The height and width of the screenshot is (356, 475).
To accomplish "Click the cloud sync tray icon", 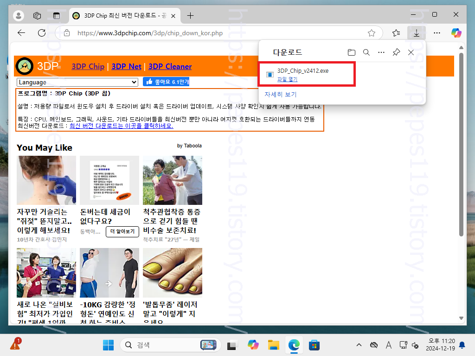I will 374,345.
